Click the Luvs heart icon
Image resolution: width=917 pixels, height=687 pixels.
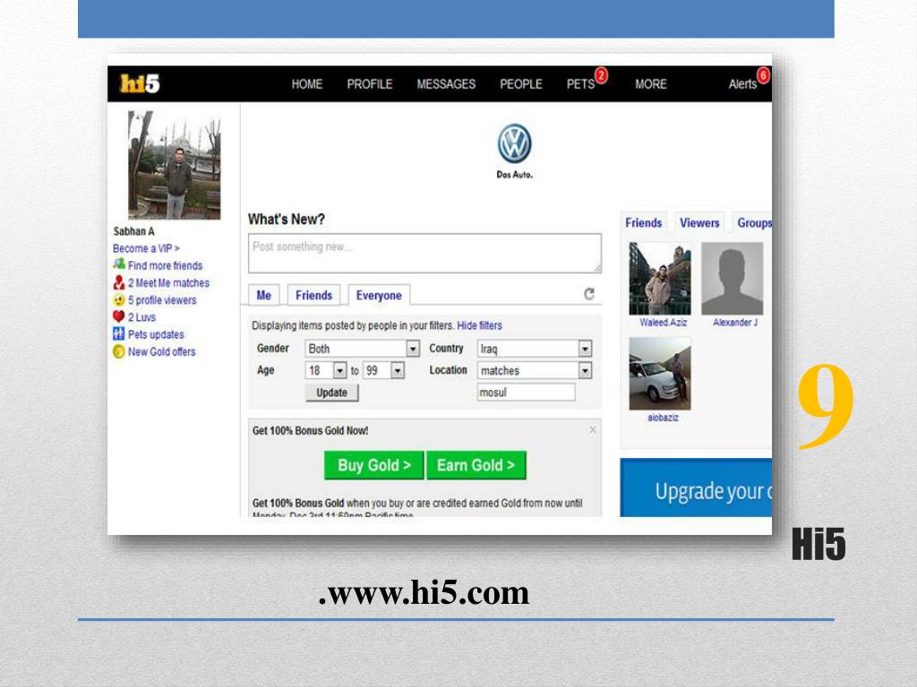[119, 317]
